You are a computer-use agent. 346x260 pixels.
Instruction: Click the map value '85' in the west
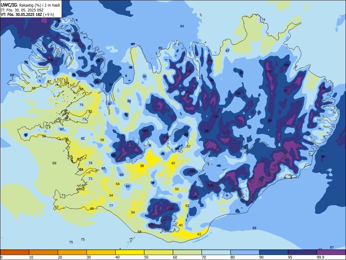103,168
